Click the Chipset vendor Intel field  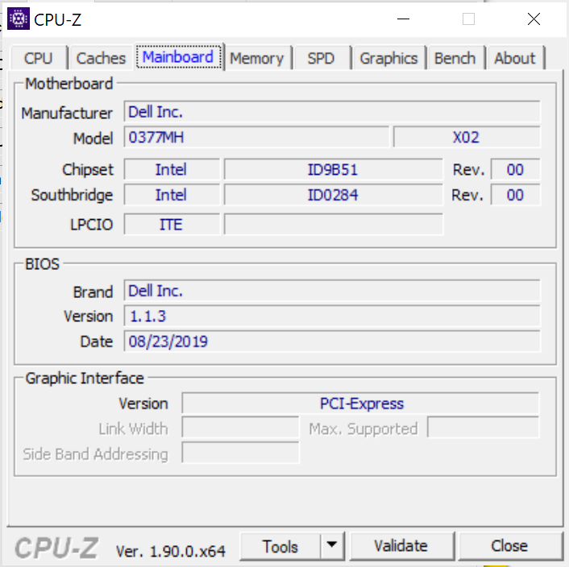pyautogui.click(x=172, y=170)
